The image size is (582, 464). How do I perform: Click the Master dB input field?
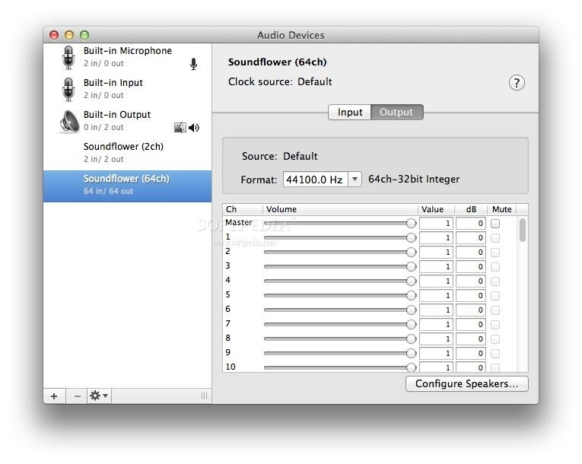coord(471,224)
